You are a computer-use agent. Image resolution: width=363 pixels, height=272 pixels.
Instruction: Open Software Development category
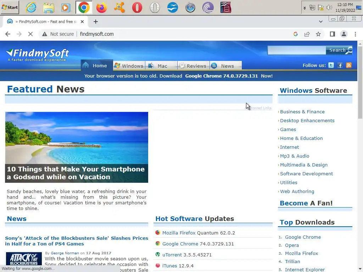306,174
